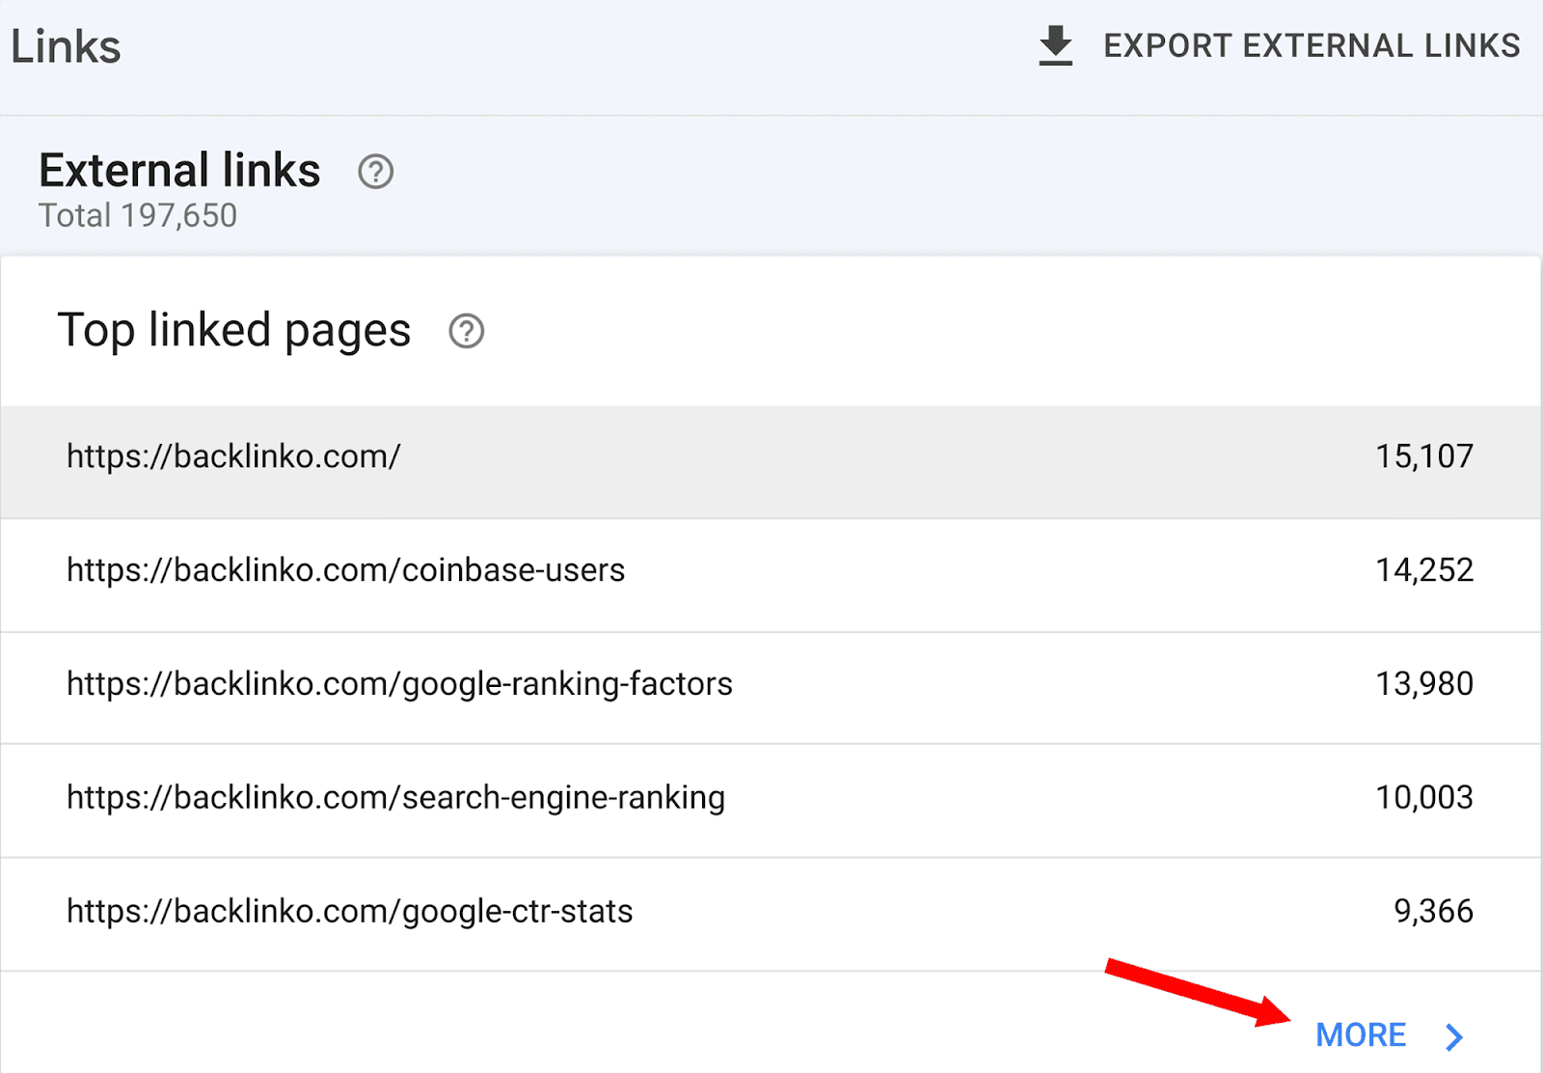Click the Top linked pages section title

234,331
